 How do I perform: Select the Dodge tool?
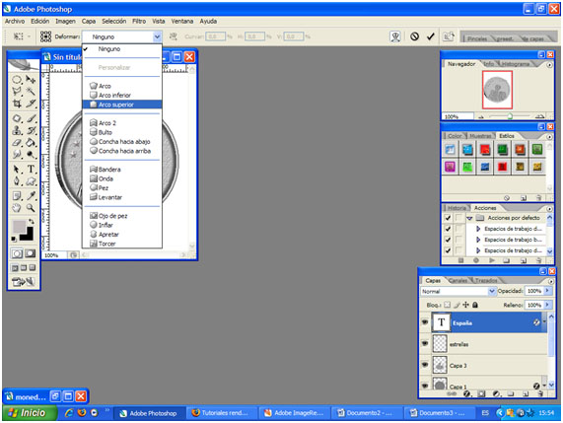[31, 155]
